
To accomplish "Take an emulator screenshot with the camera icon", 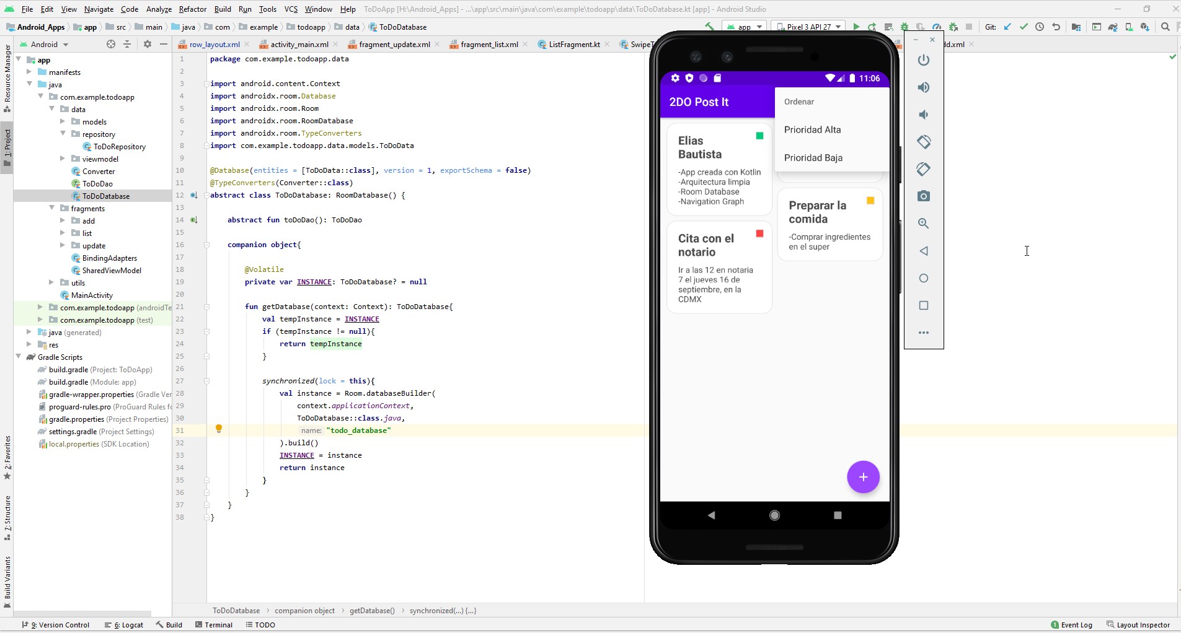I will point(923,196).
